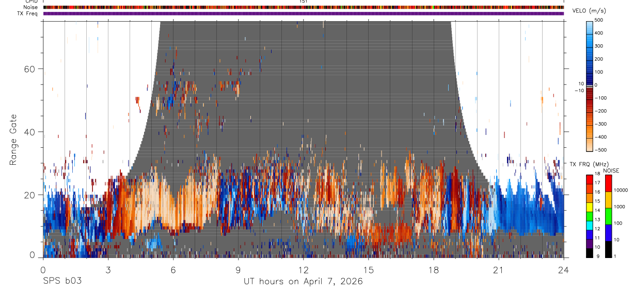Click the "300" tick on the velocity scale
The height and width of the screenshot is (292, 634).
point(599,46)
